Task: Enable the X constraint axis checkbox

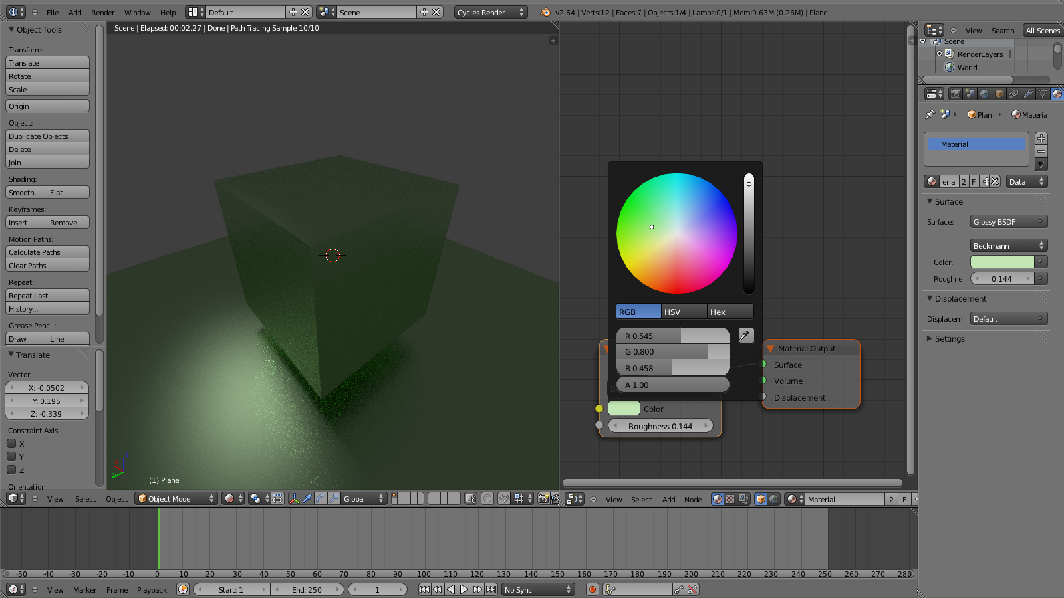Action: click(11, 443)
